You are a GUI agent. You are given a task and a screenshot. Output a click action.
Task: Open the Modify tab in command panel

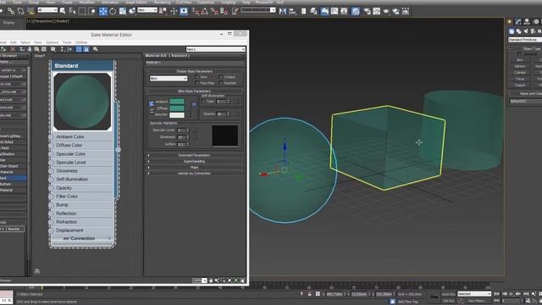518,21
